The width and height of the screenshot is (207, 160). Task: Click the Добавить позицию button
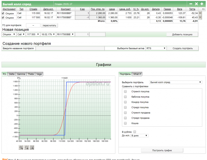click(182, 34)
